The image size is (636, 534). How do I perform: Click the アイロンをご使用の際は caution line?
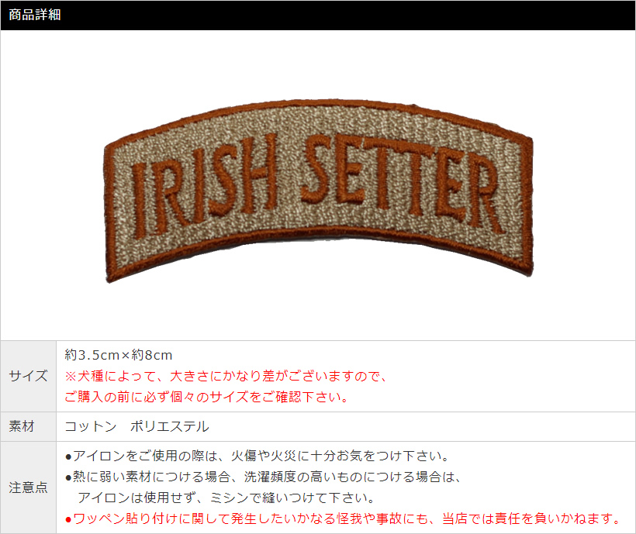click(257, 456)
